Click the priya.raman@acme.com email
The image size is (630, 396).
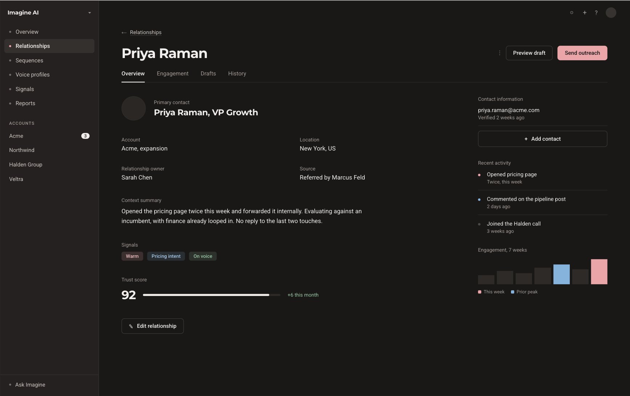pos(508,110)
